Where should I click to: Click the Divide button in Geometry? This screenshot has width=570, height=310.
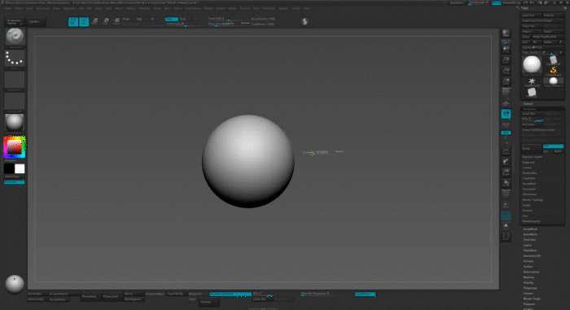[531, 148]
